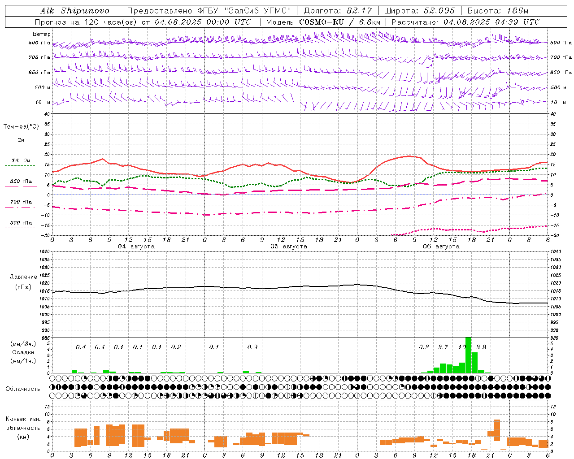Click the longitude value Долгота: 82.17

click(338, 11)
